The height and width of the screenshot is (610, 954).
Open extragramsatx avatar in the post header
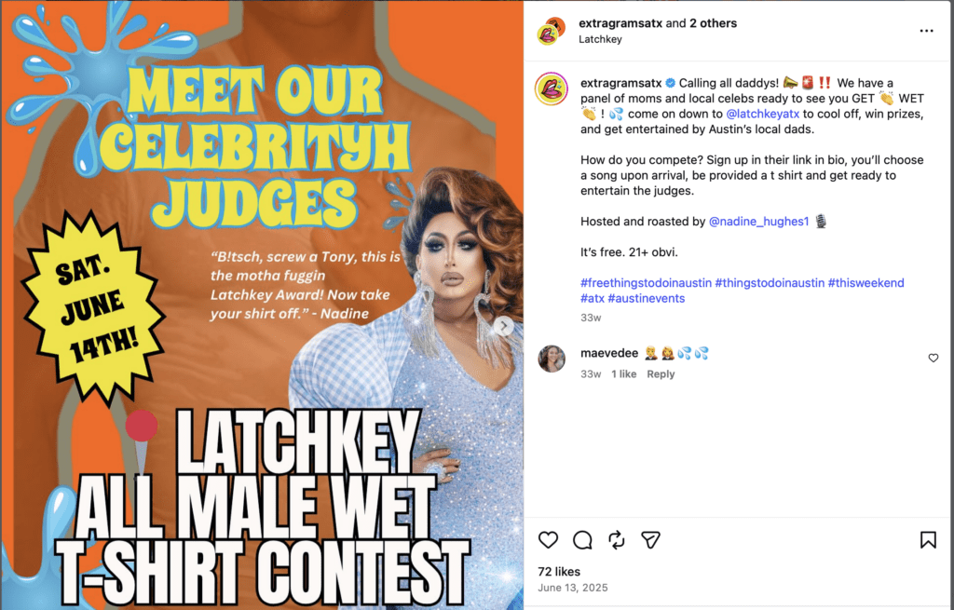[552, 31]
